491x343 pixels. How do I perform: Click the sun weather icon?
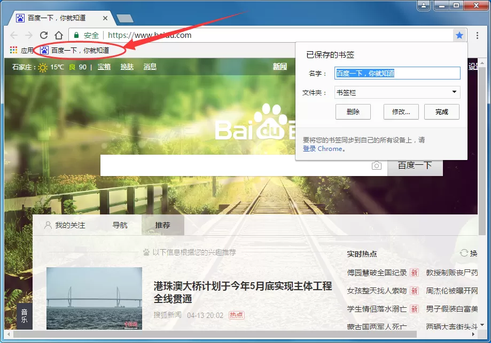pyautogui.click(x=43, y=67)
